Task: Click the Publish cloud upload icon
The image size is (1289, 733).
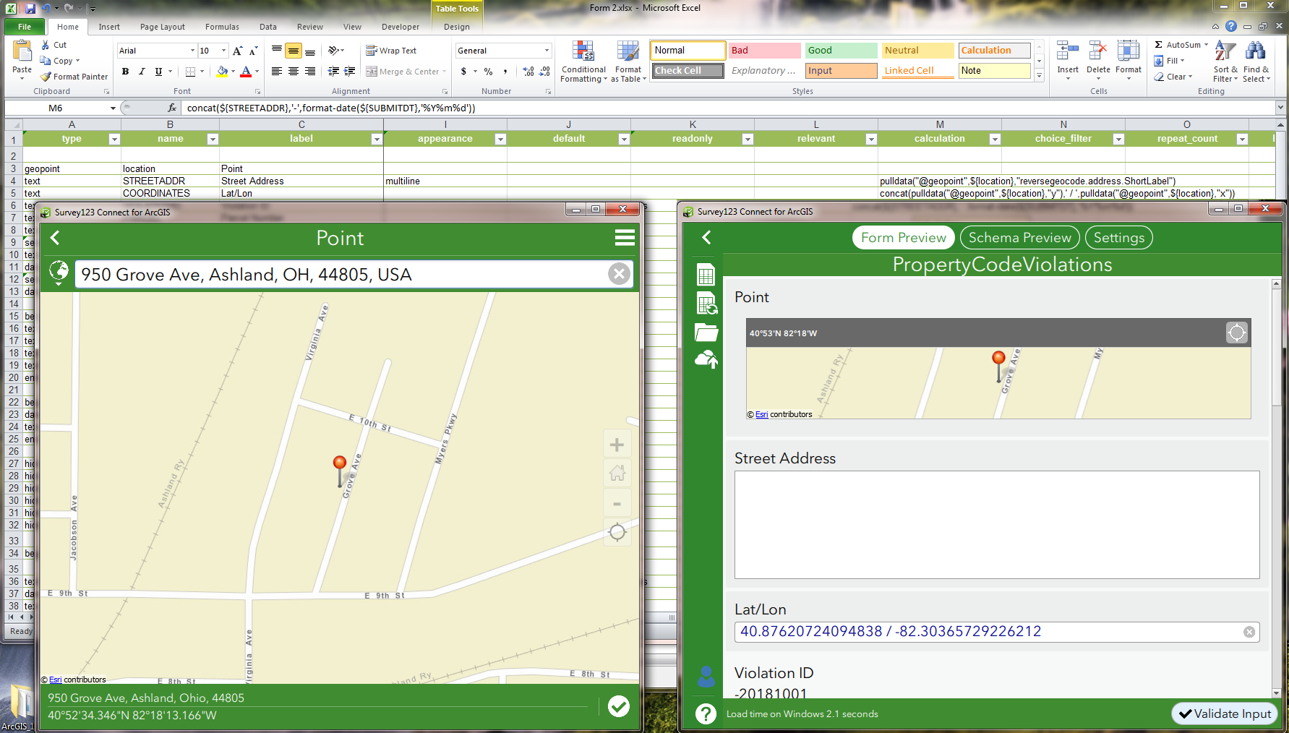Action: (706, 359)
